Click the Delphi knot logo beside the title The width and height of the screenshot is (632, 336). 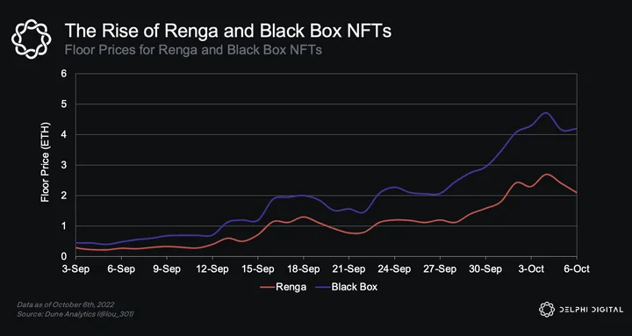[32, 39]
